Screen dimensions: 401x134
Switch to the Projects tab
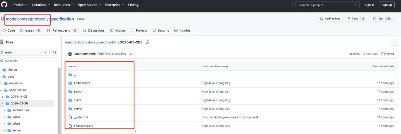pos(139,30)
